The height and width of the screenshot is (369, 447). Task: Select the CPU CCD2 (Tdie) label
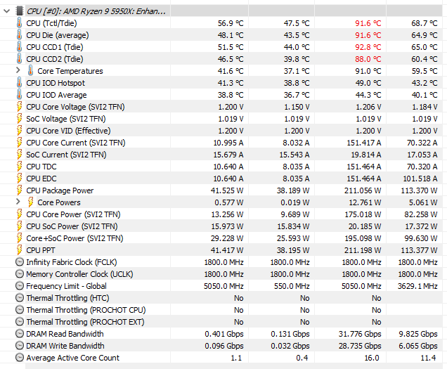click(55, 59)
